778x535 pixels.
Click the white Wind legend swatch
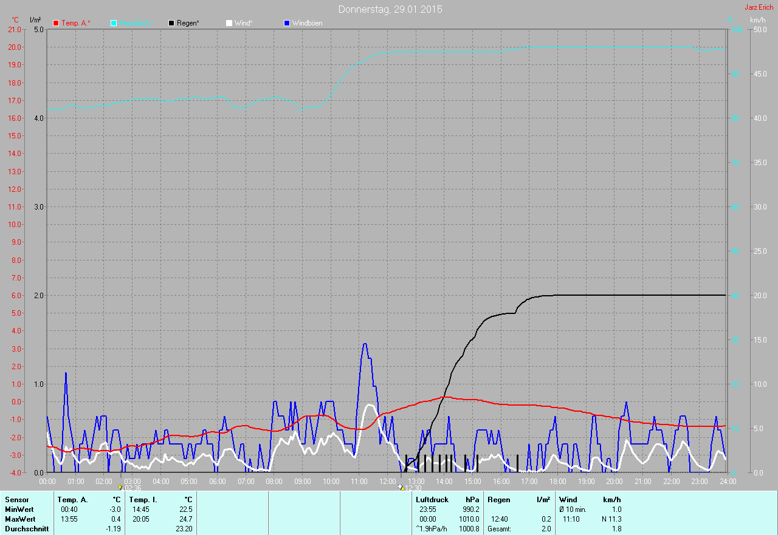point(229,23)
